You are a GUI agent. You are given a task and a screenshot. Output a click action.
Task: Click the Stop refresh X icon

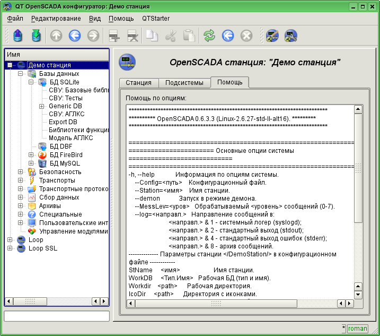click(246, 36)
